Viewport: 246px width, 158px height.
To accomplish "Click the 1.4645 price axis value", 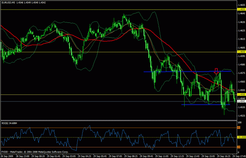I will point(241,13).
